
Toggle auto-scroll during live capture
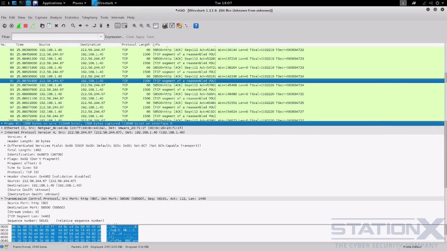pos(125,26)
